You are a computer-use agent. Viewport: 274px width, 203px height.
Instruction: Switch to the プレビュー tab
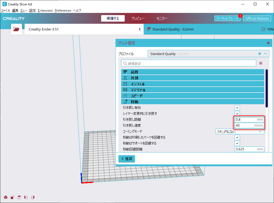pyautogui.click(x=138, y=18)
